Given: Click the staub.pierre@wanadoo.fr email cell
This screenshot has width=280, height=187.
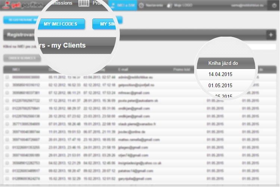Looking at the screenshot, I should 137,124.
